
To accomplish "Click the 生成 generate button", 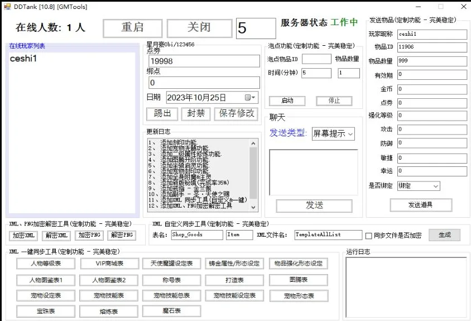I will 445,234.
